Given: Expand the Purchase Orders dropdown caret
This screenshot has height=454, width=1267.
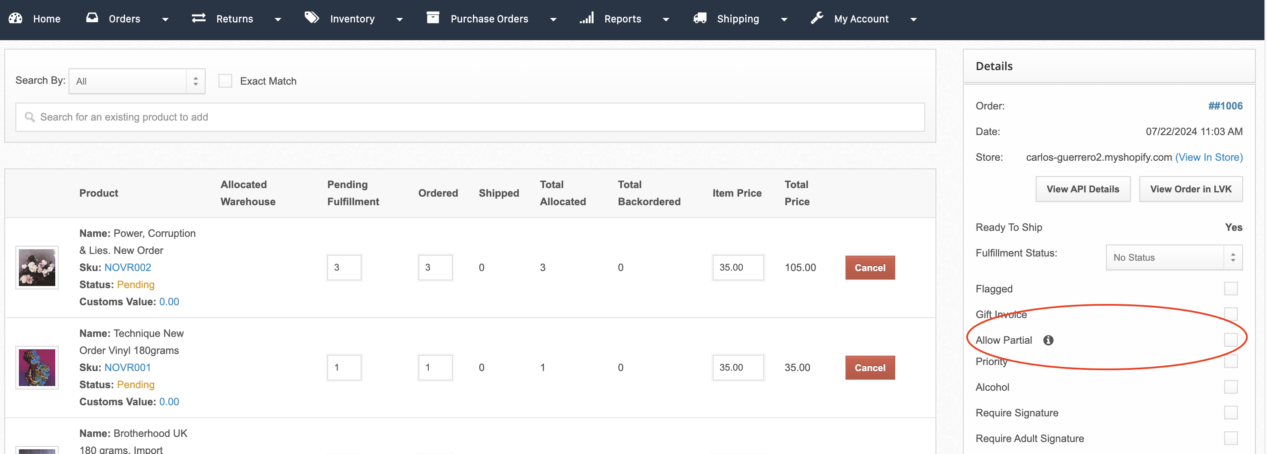Looking at the screenshot, I should [x=553, y=20].
